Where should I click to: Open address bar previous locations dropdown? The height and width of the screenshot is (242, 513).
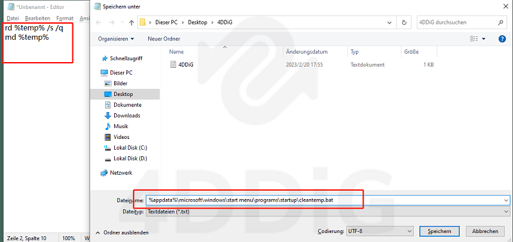coord(389,22)
